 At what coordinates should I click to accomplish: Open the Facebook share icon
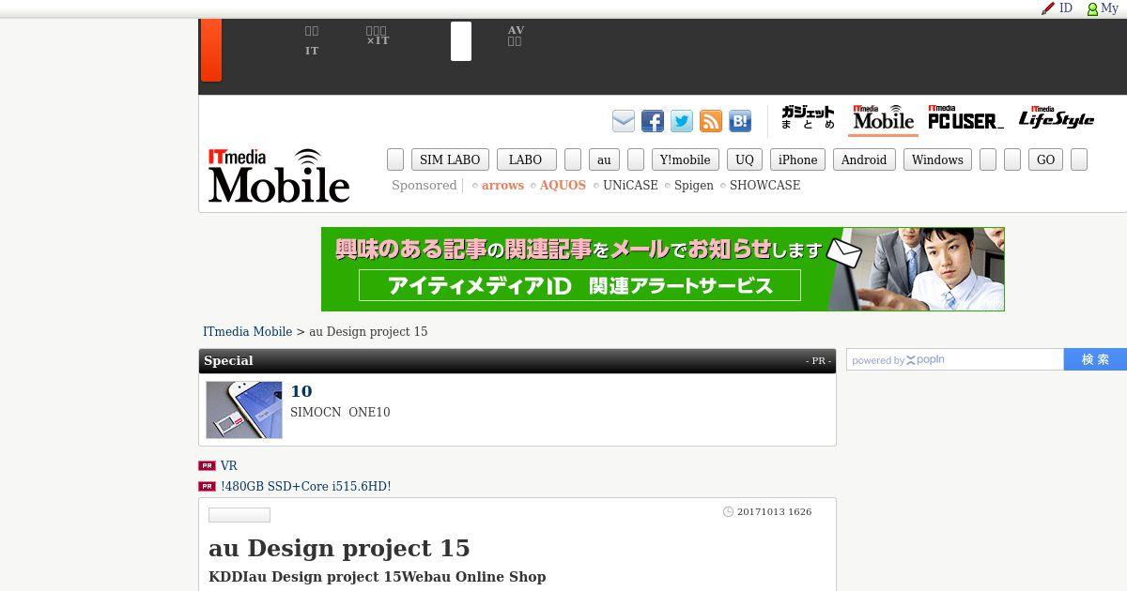coord(653,121)
